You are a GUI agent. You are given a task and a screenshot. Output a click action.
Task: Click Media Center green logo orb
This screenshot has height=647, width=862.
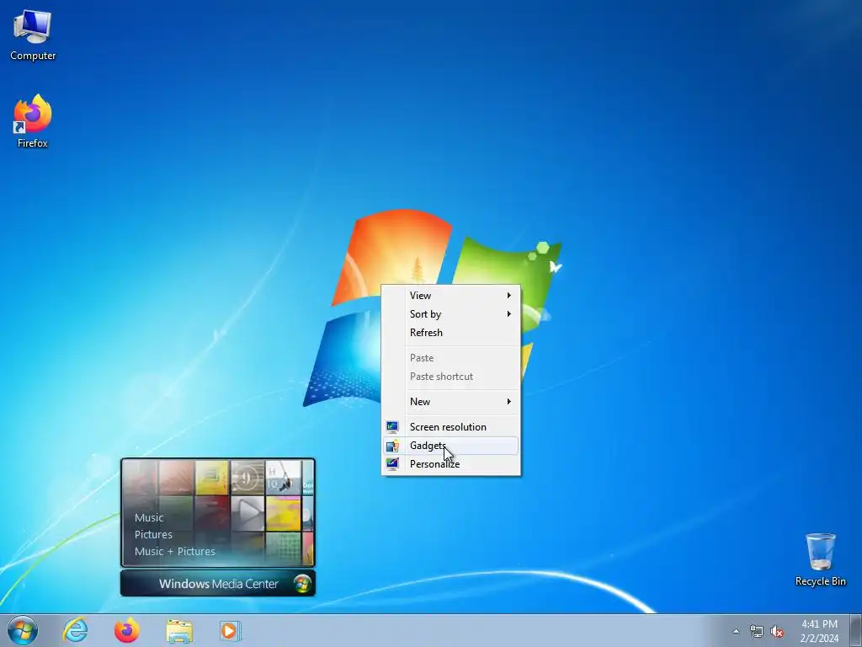(302, 584)
